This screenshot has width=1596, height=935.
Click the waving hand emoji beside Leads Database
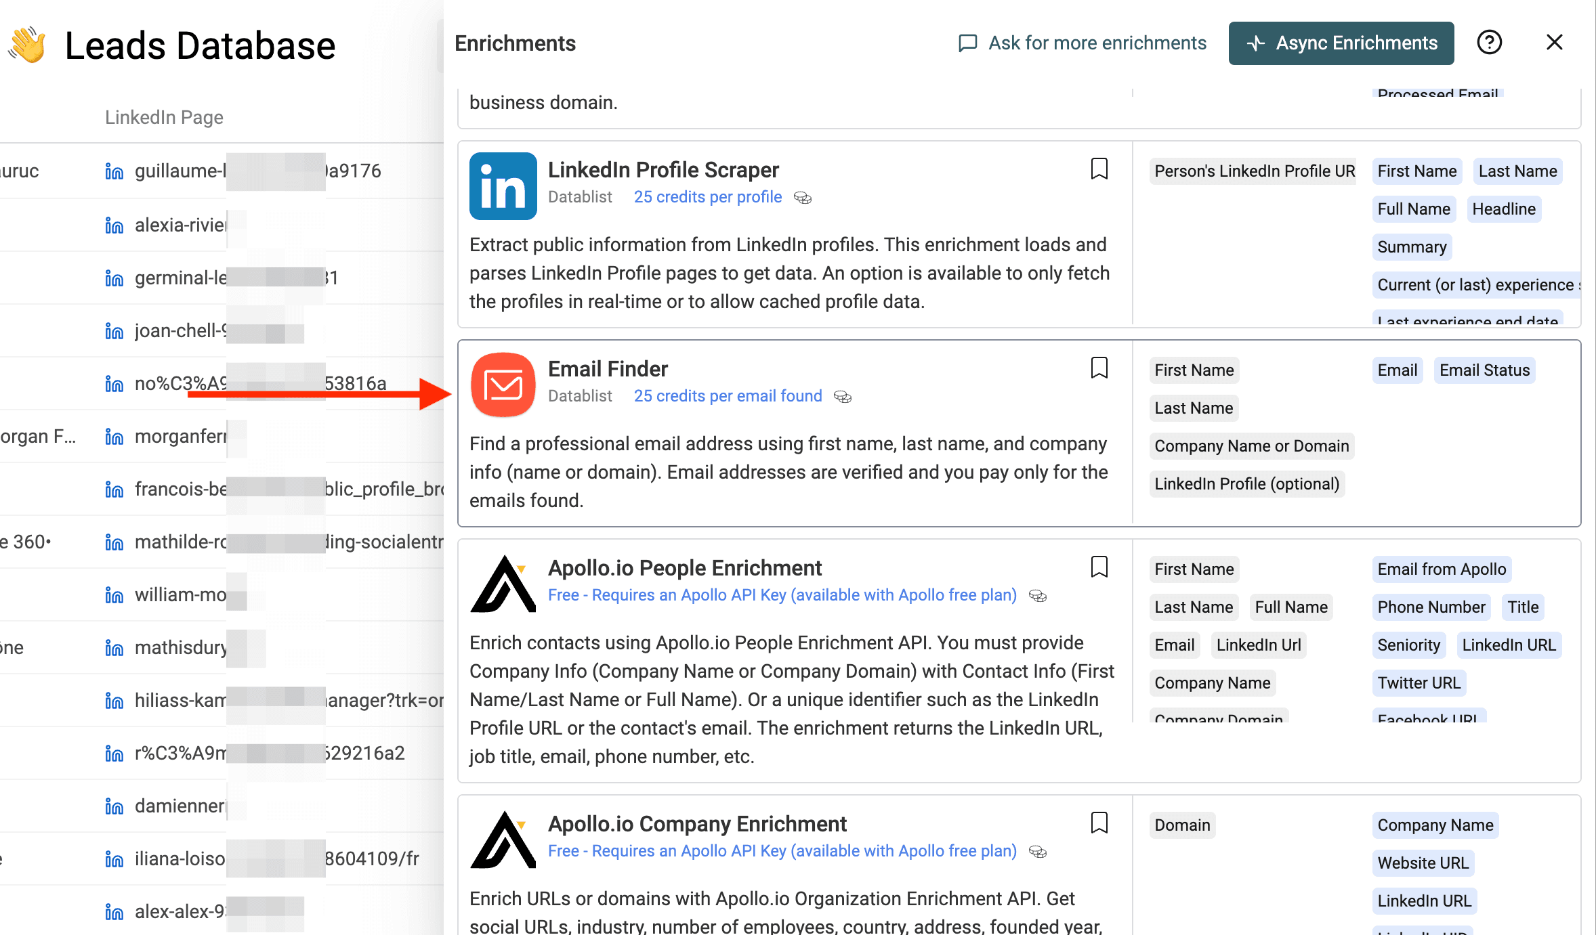(27, 45)
